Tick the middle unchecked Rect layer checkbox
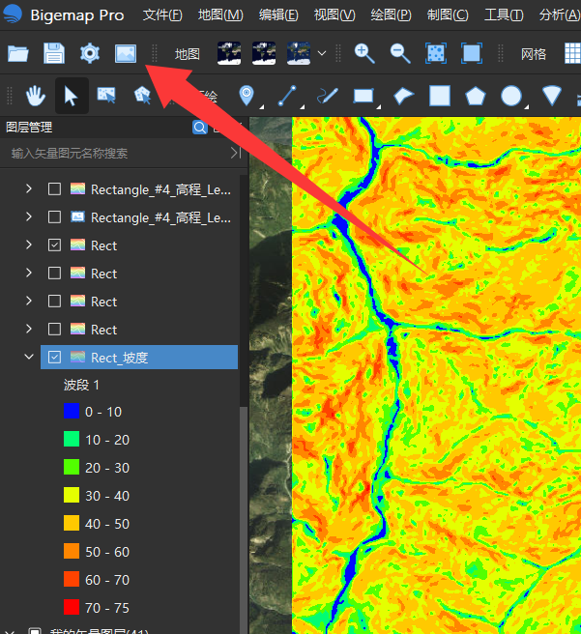The height and width of the screenshot is (634, 581). pyautogui.click(x=54, y=302)
